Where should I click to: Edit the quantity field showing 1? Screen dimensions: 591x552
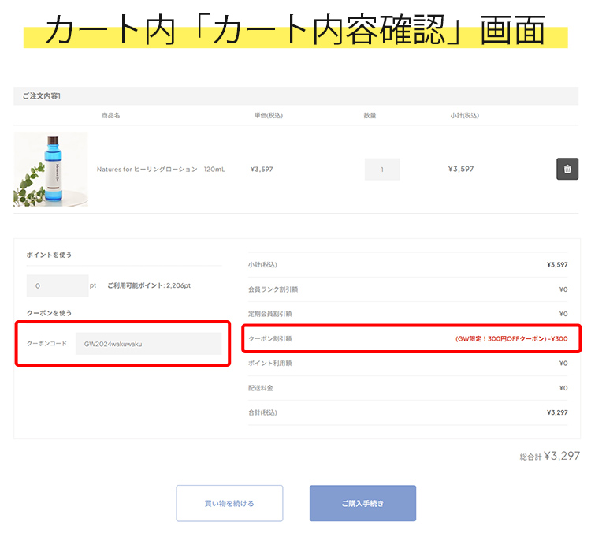tap(382, 170)
